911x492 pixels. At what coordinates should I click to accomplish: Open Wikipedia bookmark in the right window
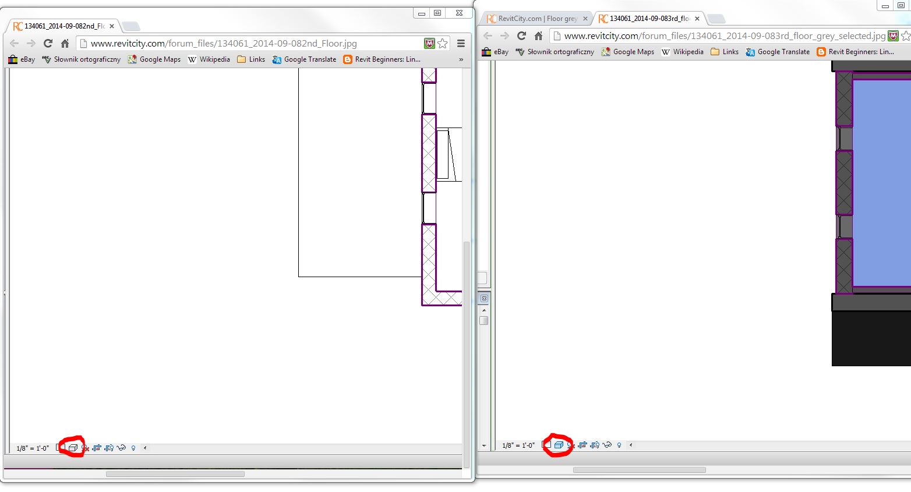(x=682, y=52)
